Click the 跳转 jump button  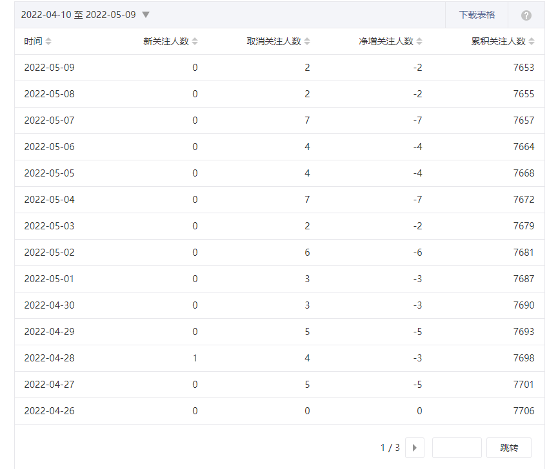[x=509, y=448]
